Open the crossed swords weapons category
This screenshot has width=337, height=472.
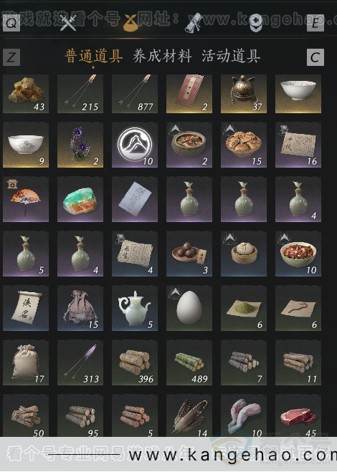coord(68,23)
